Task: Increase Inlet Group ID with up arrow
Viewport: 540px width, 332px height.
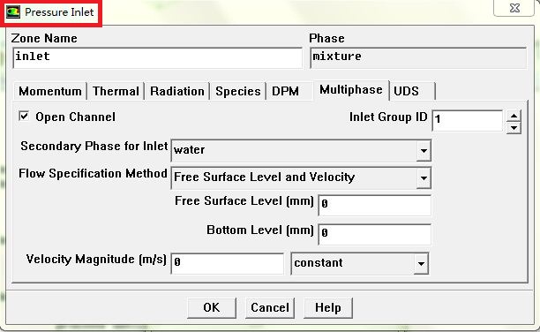Action: point(514,117)
